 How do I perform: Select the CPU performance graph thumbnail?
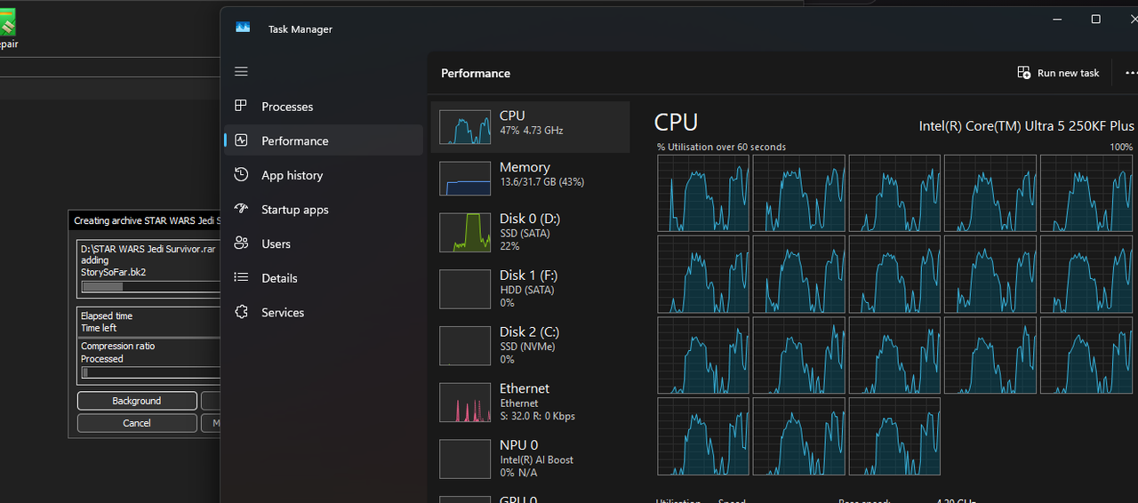pos(465,127)
